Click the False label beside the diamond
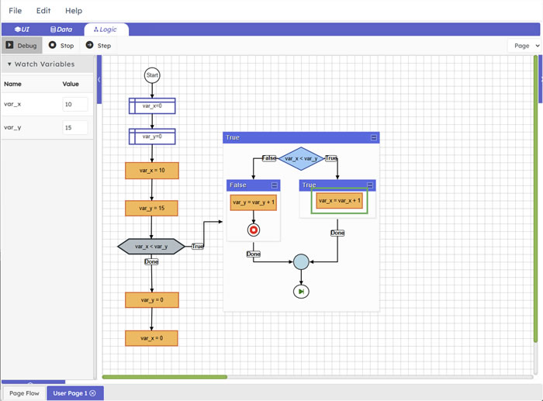This screenshot has width=543, height=401. 269,158
